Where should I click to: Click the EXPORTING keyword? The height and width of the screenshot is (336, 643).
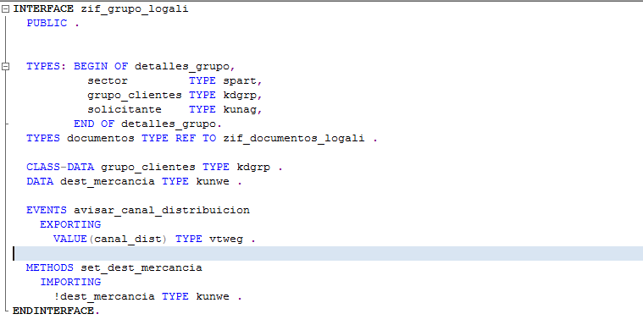(70, 224)
